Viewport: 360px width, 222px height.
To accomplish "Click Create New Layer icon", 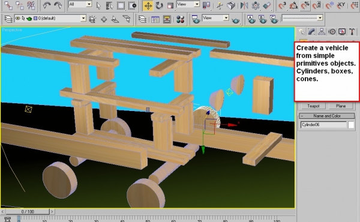I will (92, 19).
